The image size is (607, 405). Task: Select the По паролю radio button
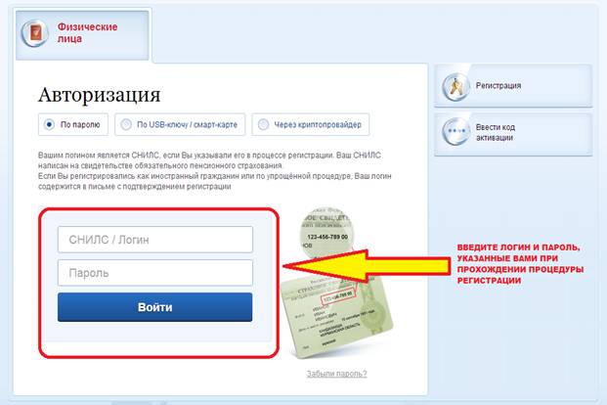point(49,125)
